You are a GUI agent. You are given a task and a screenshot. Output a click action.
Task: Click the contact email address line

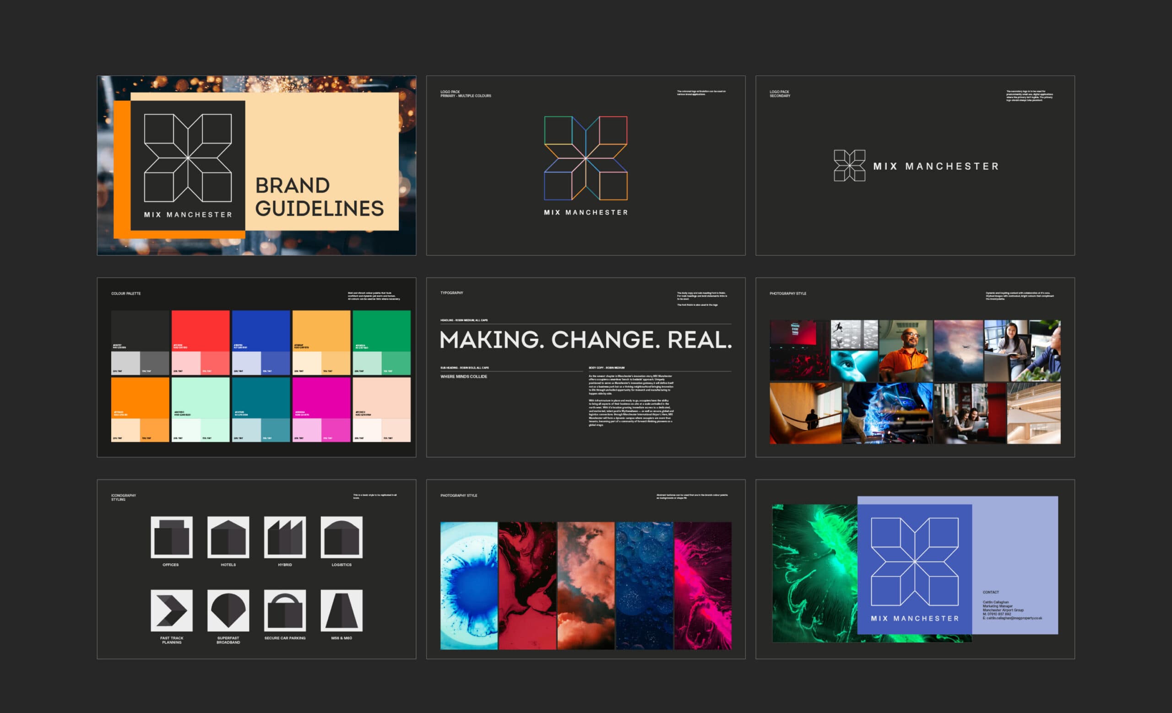pyautogui.click(x=1012, y=618)
